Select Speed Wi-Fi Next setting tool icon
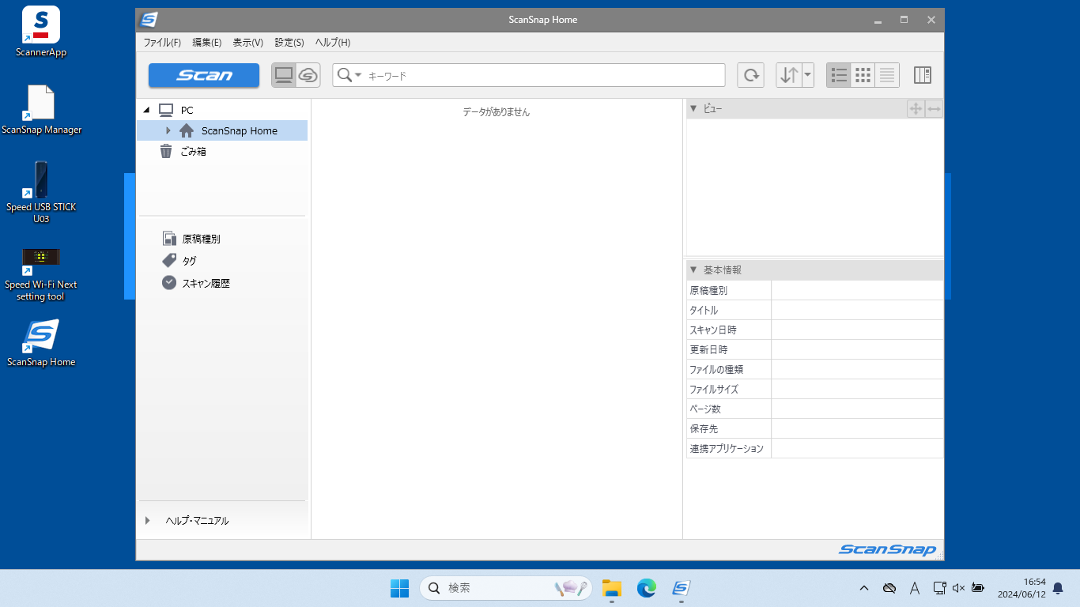 pyautogui.click(x=41, y=274)
